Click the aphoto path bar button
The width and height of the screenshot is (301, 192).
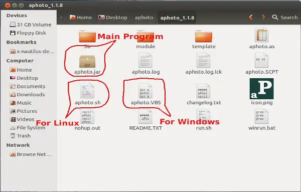[x=144, y=18]
